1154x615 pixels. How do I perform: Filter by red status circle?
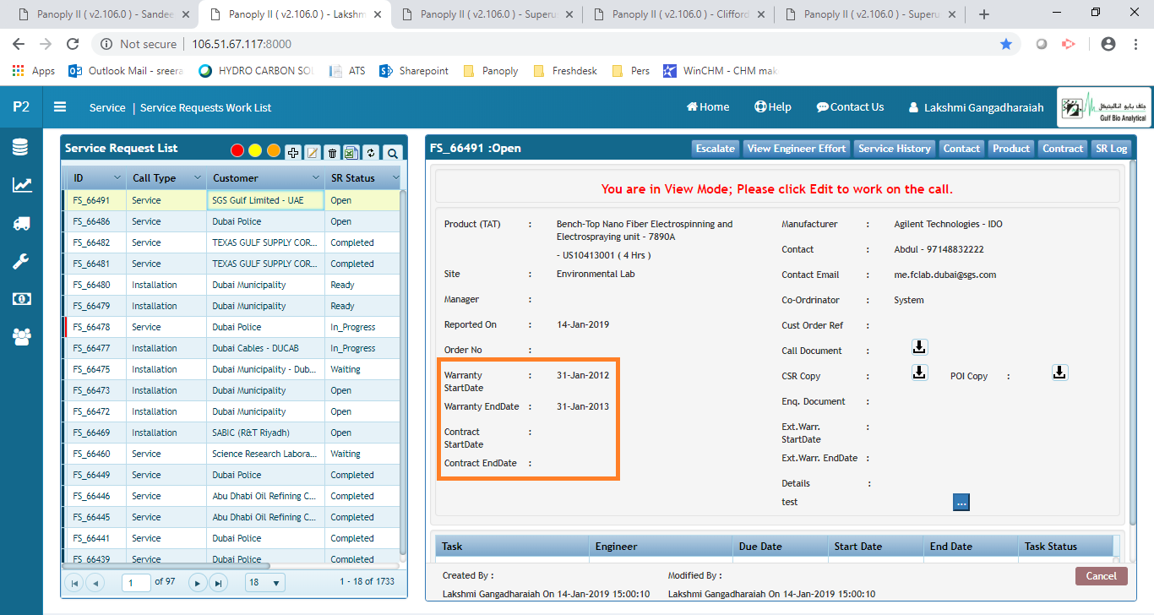pyautogui.click(x=237, y=150)
